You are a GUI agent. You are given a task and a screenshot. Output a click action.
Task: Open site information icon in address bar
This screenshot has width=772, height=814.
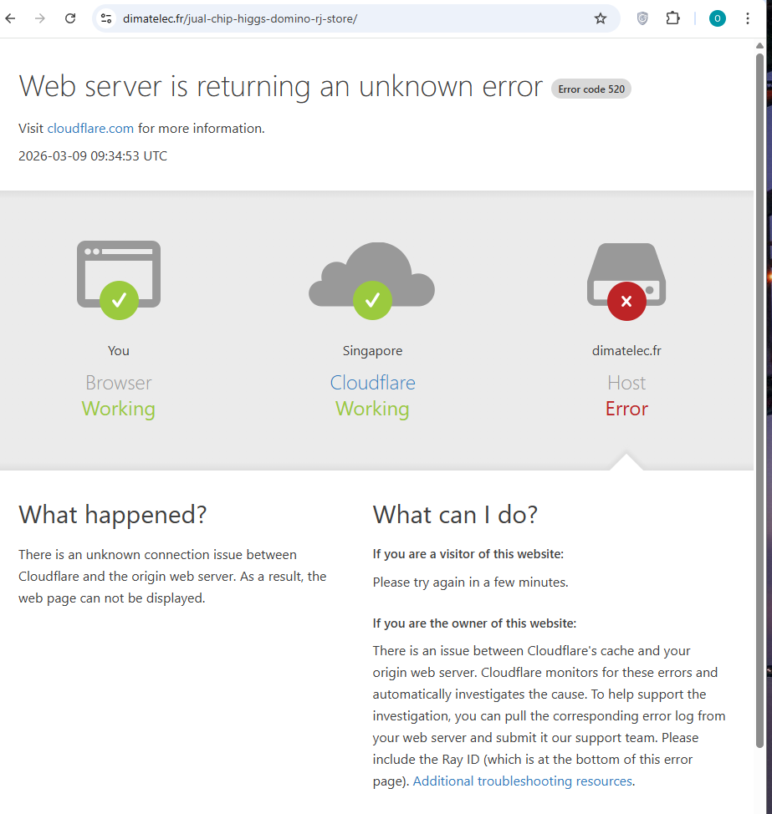pyautogui.click(x=106, y=18)
